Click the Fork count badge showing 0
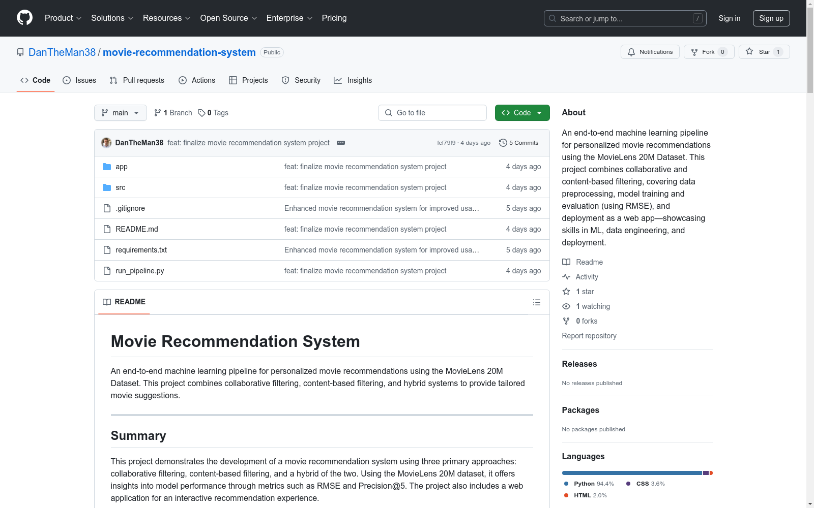The height and width of the screenshot is (508, 814). [x=722, y=52]
